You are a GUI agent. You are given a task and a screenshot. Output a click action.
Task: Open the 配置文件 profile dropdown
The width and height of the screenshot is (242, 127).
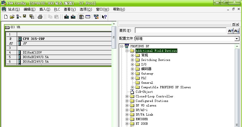237,39
